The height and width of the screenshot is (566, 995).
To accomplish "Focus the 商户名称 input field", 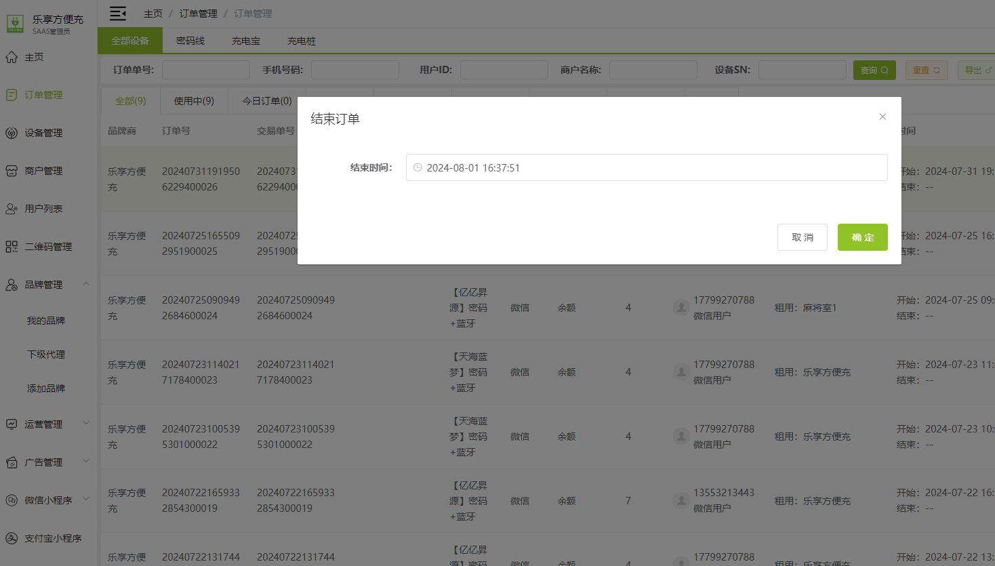I will tap(653, 70).
